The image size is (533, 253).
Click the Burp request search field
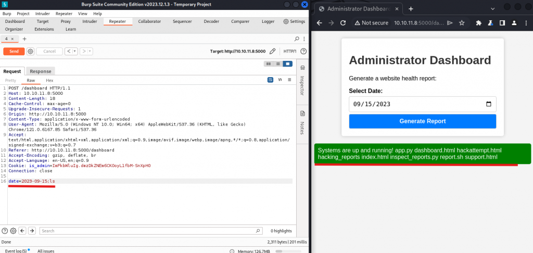[x=151, y=231]
